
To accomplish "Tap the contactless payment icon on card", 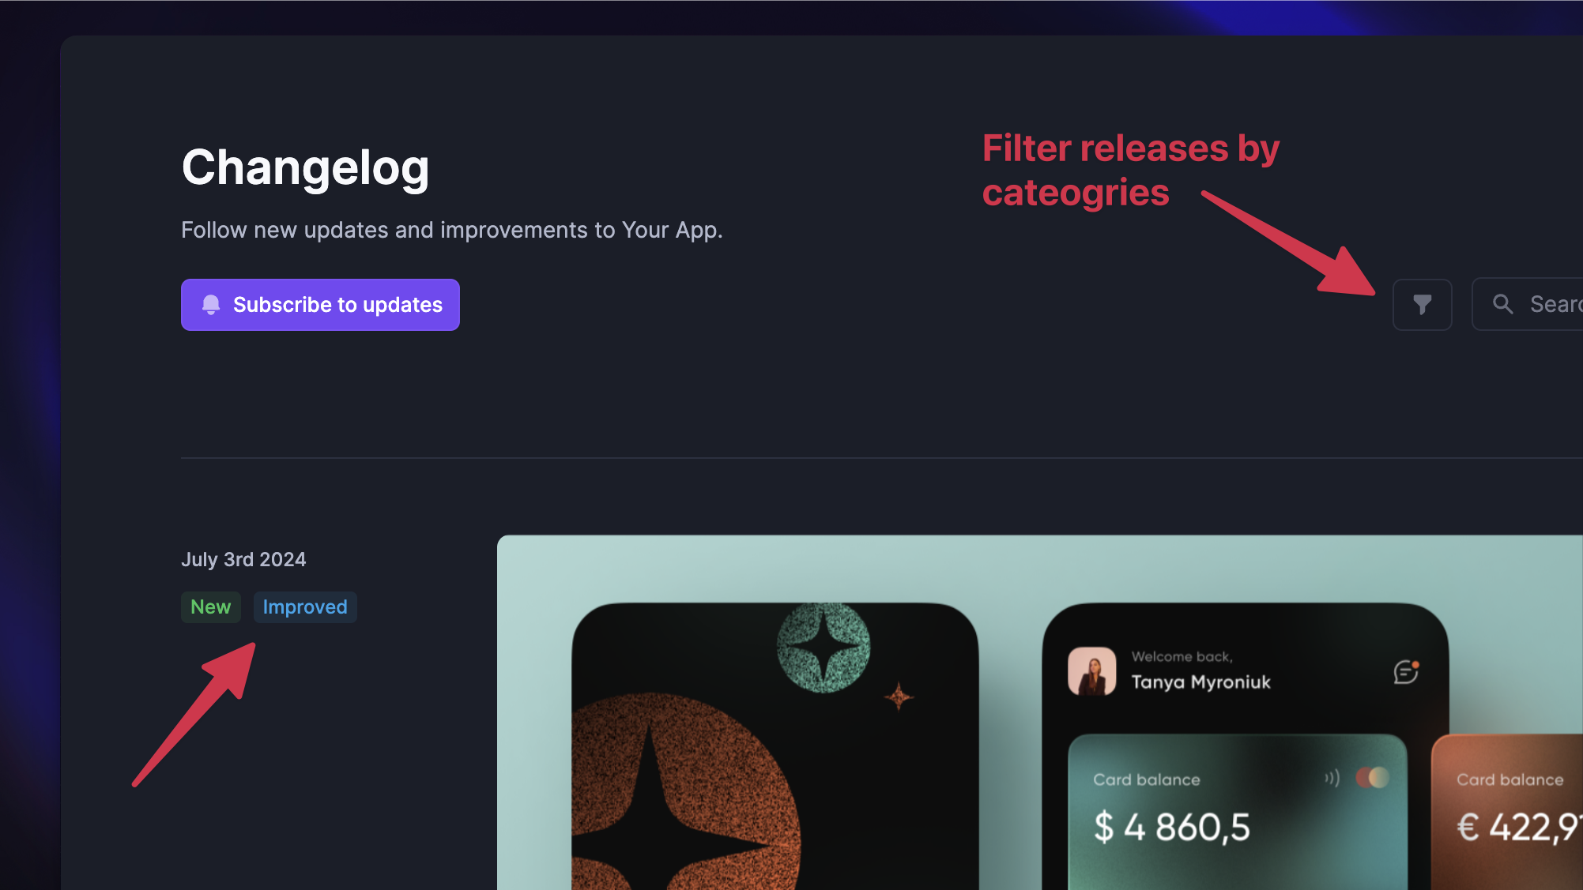I will pyautogui.click(x=1330, y=777).
